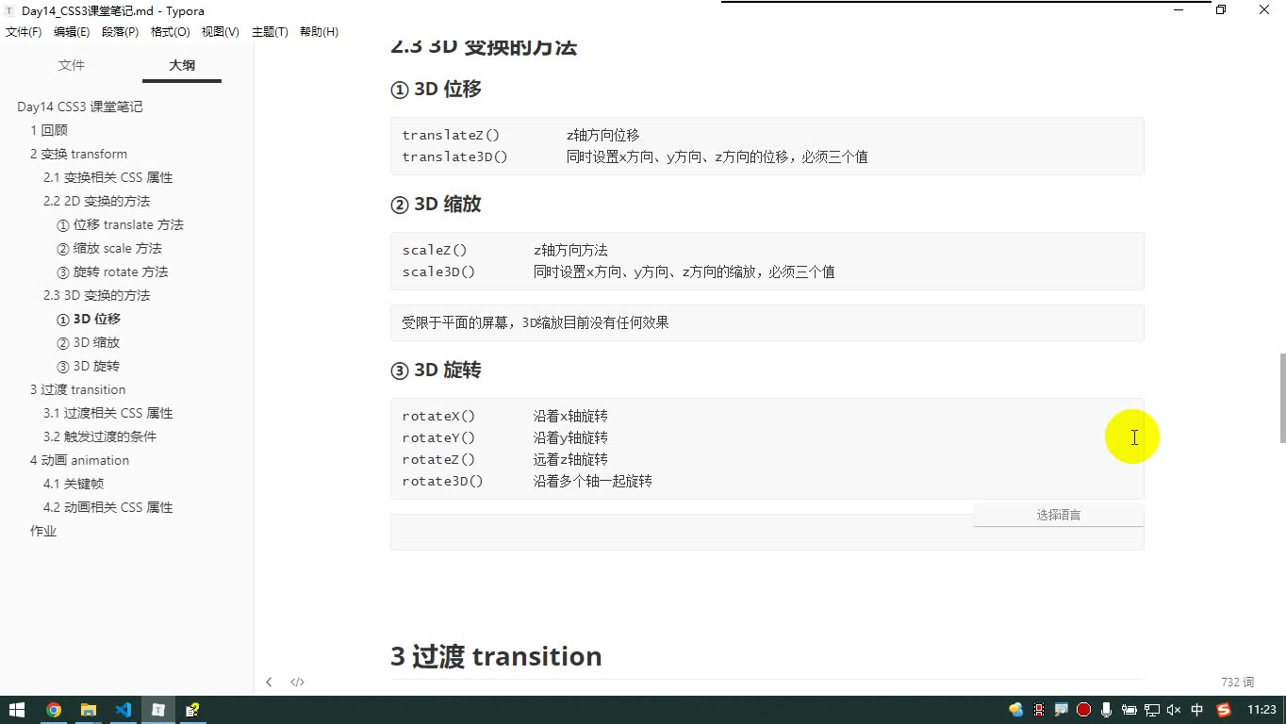The width and height of the screenshot is (1286, 724).
Task: Click the red recording tray icon
Action: click(x=1084, y=710)
